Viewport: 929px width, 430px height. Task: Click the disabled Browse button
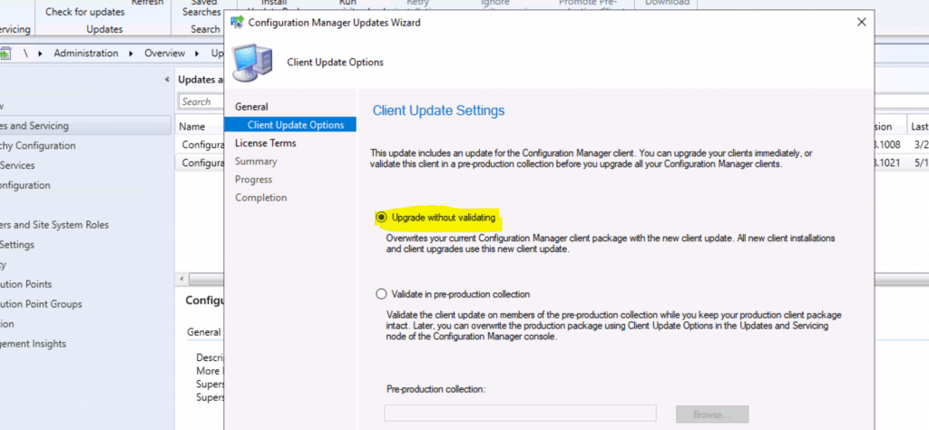(712, 414)
